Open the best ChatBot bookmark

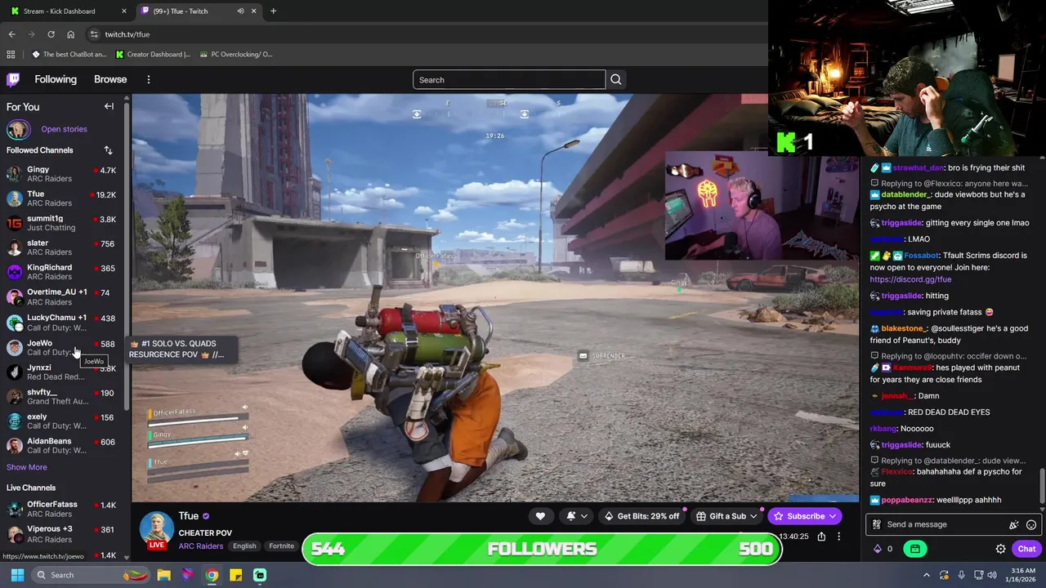pyautogui.click(x=69, y=54)
